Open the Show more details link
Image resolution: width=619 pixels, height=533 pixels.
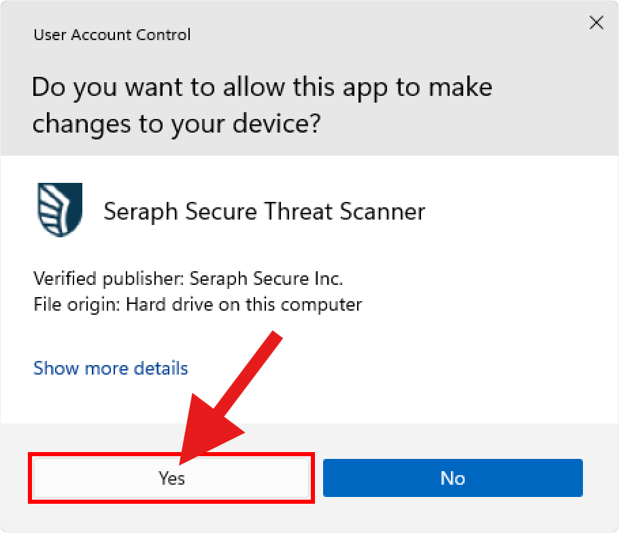point(111,368)
